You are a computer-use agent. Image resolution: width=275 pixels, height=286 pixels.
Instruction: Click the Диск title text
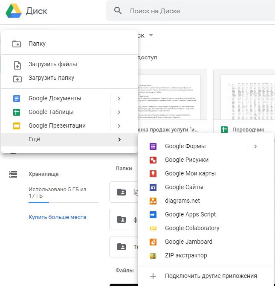point(36,11)
